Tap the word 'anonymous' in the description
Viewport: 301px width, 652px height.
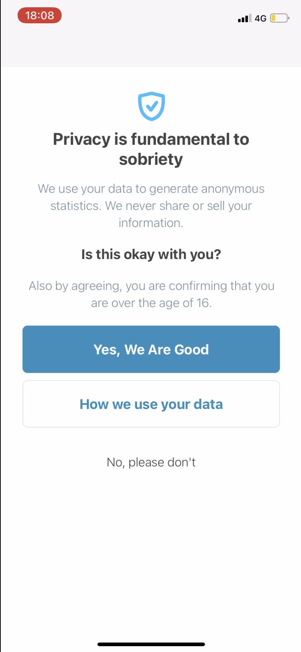233,189
